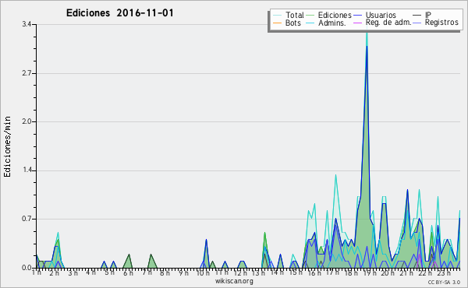Click the x-axis label '23 h'
The width and height of the screenshot is (468, 288).
pyautogui.click(x=443, y=272)
